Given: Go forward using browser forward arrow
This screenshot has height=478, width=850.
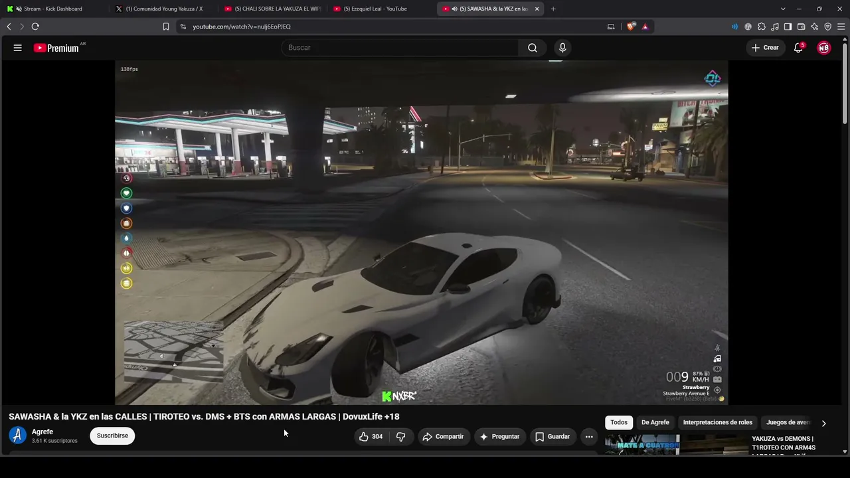Looking at the screenshot, I should (21, 27).
